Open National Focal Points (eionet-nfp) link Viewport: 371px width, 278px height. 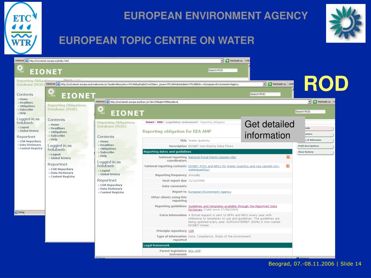[212, 157]
